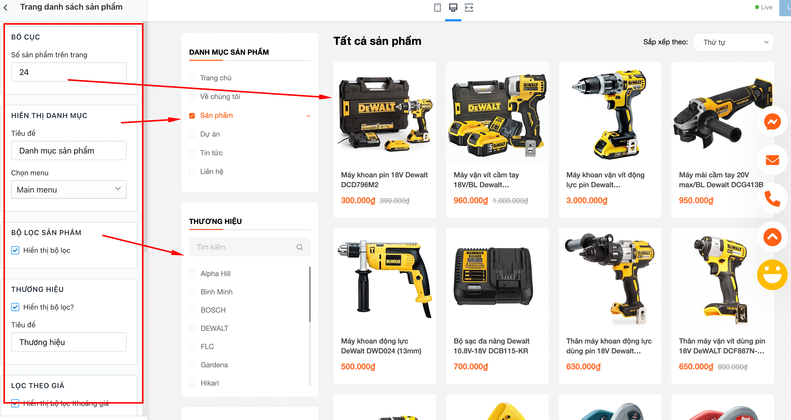This screenshot has height=420, width=791.
Task: Uncheck the Sản phẩm category box
Action: coord(192,116)
